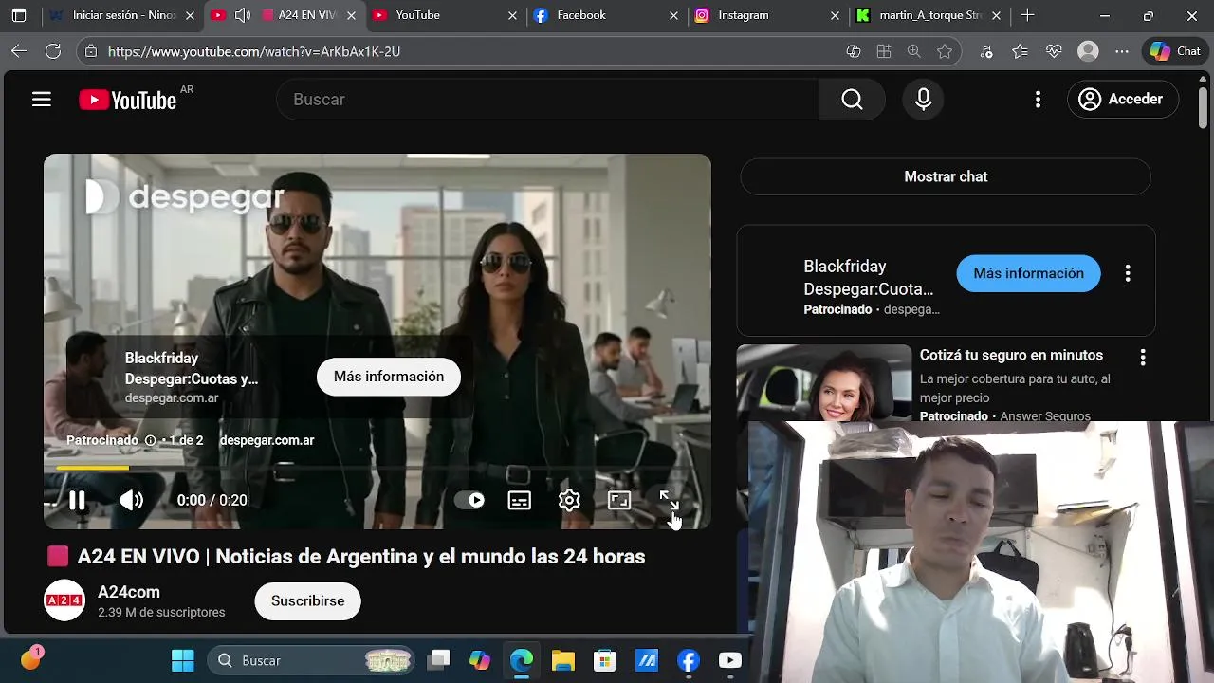Add this page to favorites star
Image resolution: width=1214 pixels, height=683 pixels.
(945, 51)
